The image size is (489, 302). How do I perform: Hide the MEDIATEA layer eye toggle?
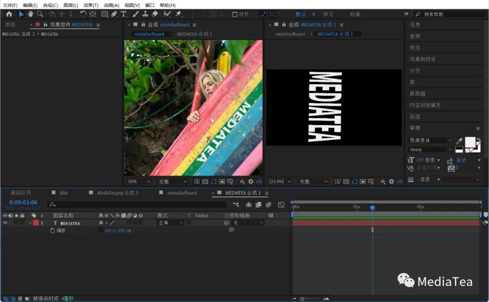[5, 223]
